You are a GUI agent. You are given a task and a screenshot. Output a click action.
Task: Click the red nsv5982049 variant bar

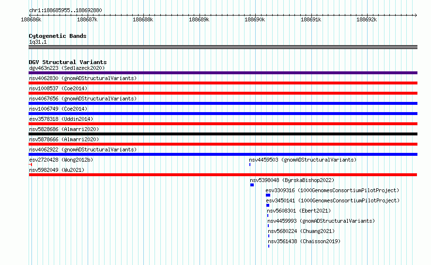pos(223,175)
